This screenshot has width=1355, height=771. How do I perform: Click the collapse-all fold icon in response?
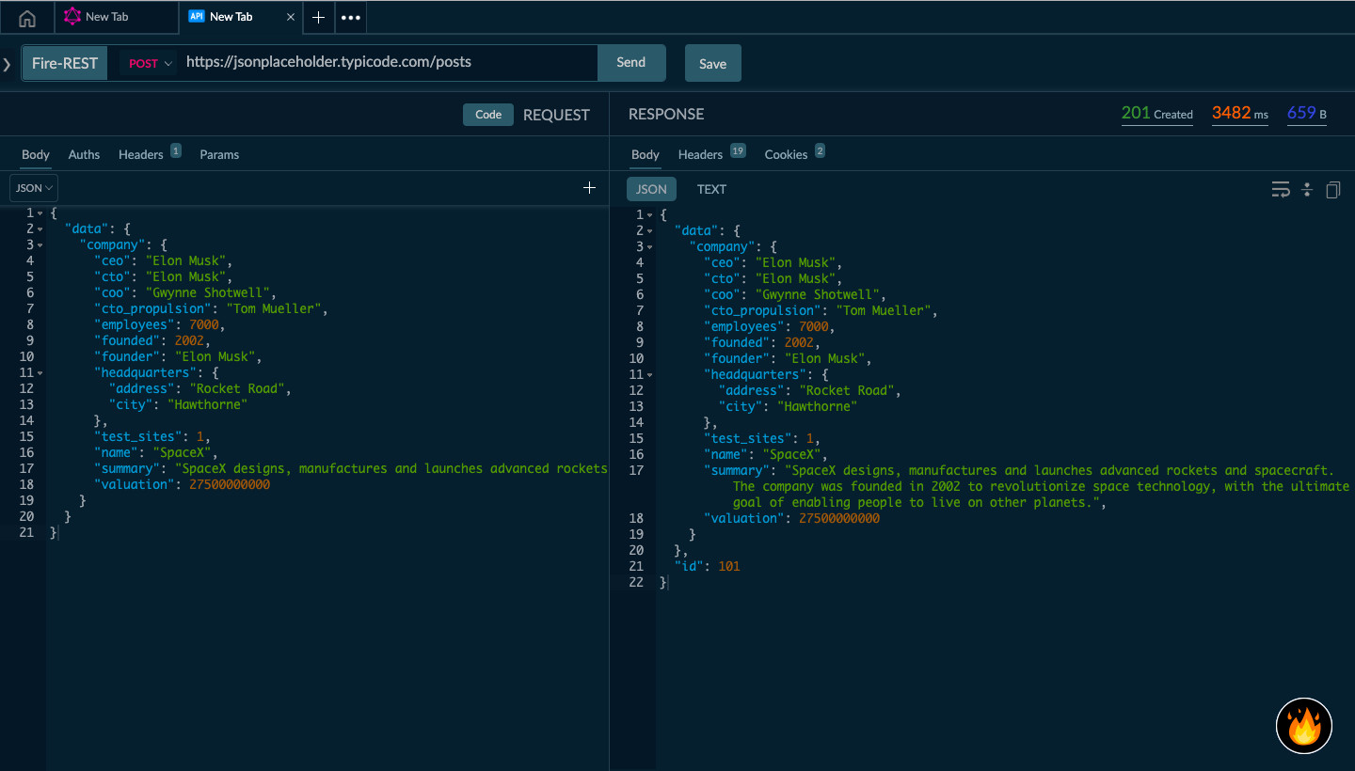point(1307,190)
